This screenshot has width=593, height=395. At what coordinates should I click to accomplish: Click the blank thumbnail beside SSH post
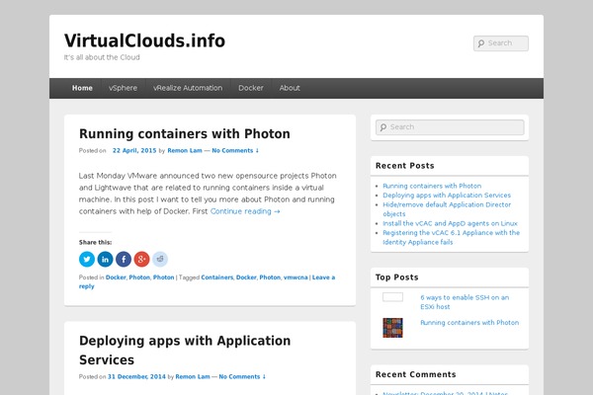(392, 297)
